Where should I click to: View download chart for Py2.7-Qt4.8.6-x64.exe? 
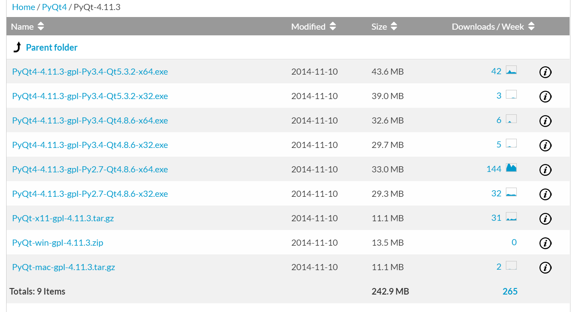tap(511, 168)
